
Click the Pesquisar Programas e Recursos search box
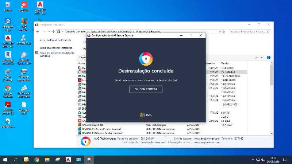249,32
